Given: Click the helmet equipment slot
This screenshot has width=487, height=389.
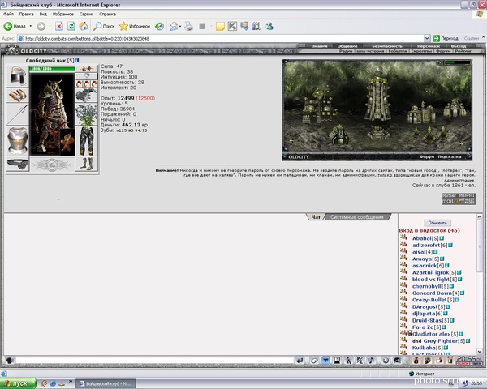Looking at the screenshot, I should [18, 75].
